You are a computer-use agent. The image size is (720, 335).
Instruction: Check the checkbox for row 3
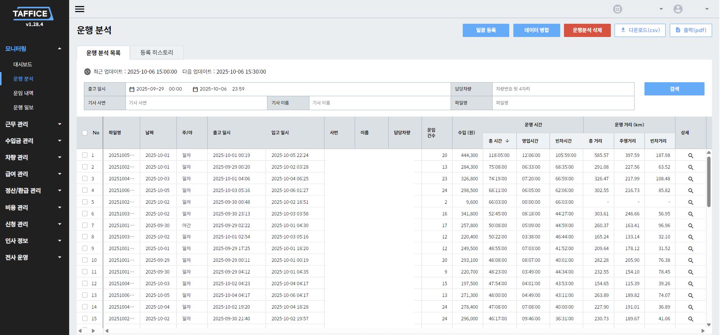85,178
